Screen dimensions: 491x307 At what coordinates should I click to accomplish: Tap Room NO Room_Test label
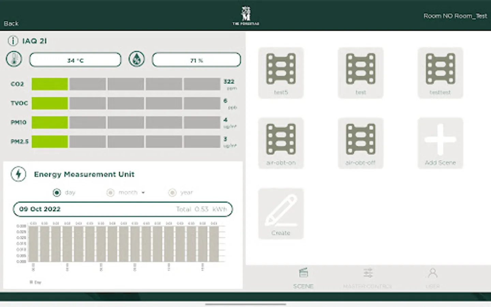455,16
